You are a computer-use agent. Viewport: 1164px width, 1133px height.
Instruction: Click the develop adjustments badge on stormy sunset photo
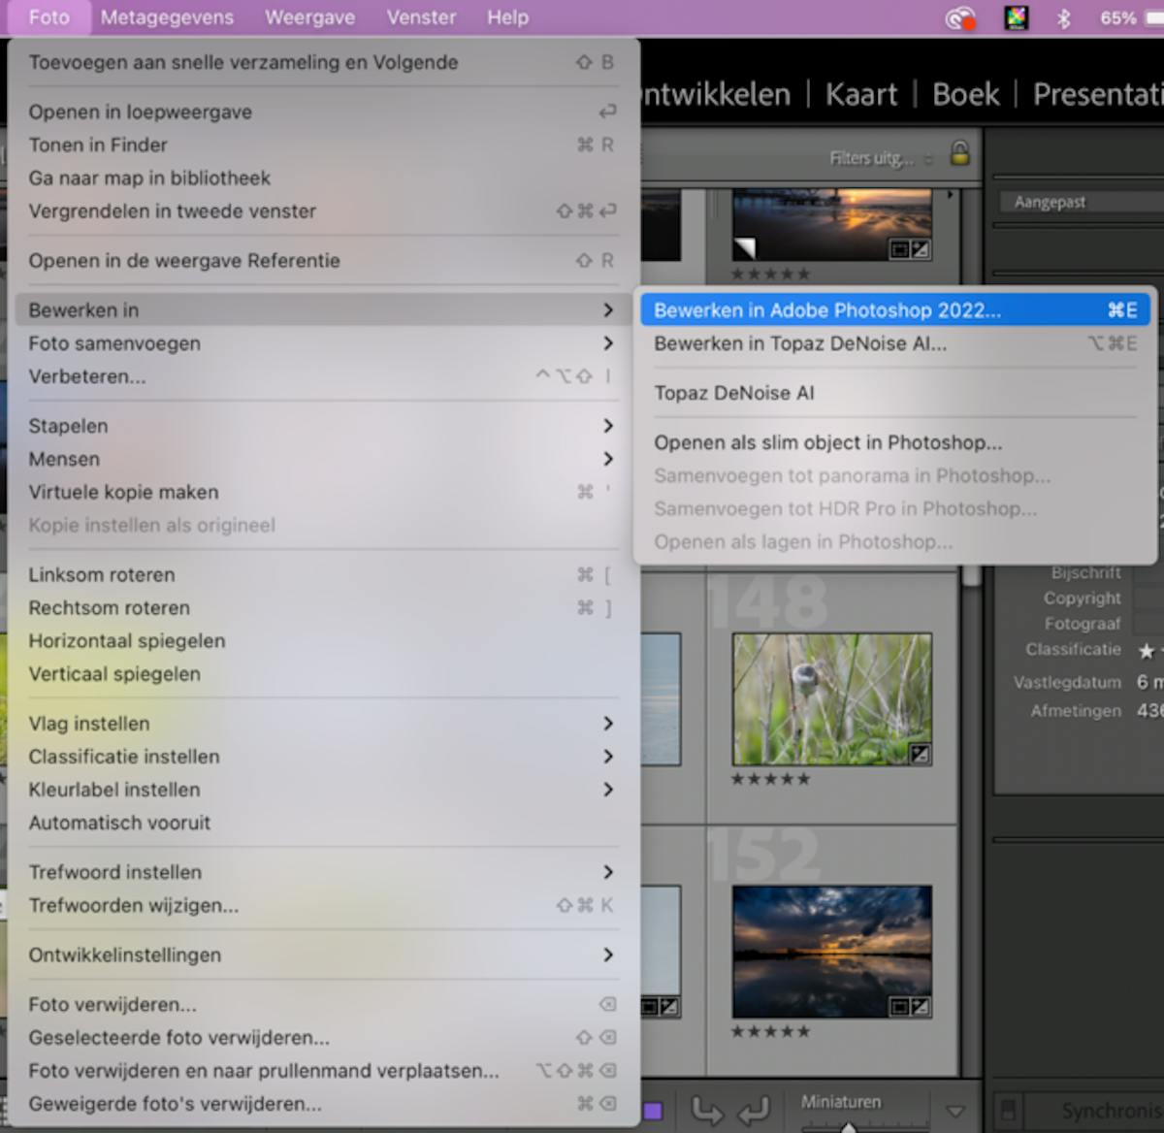click(x=920, y=1007)
